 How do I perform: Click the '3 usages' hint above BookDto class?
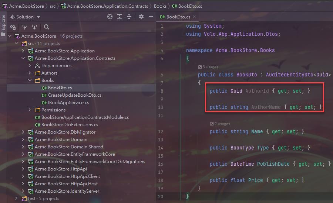pos(208,67)
